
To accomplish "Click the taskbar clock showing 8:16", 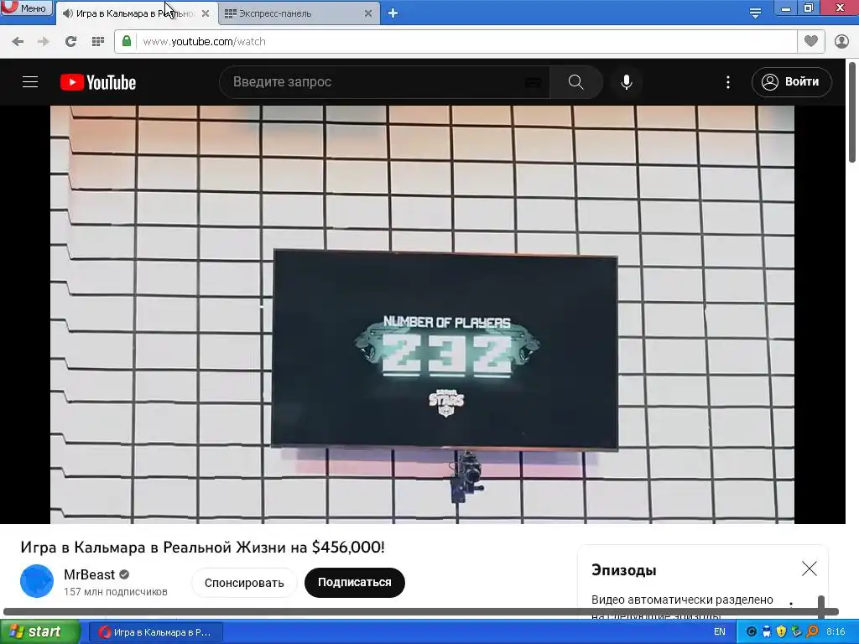I will [x=836, y=632].
